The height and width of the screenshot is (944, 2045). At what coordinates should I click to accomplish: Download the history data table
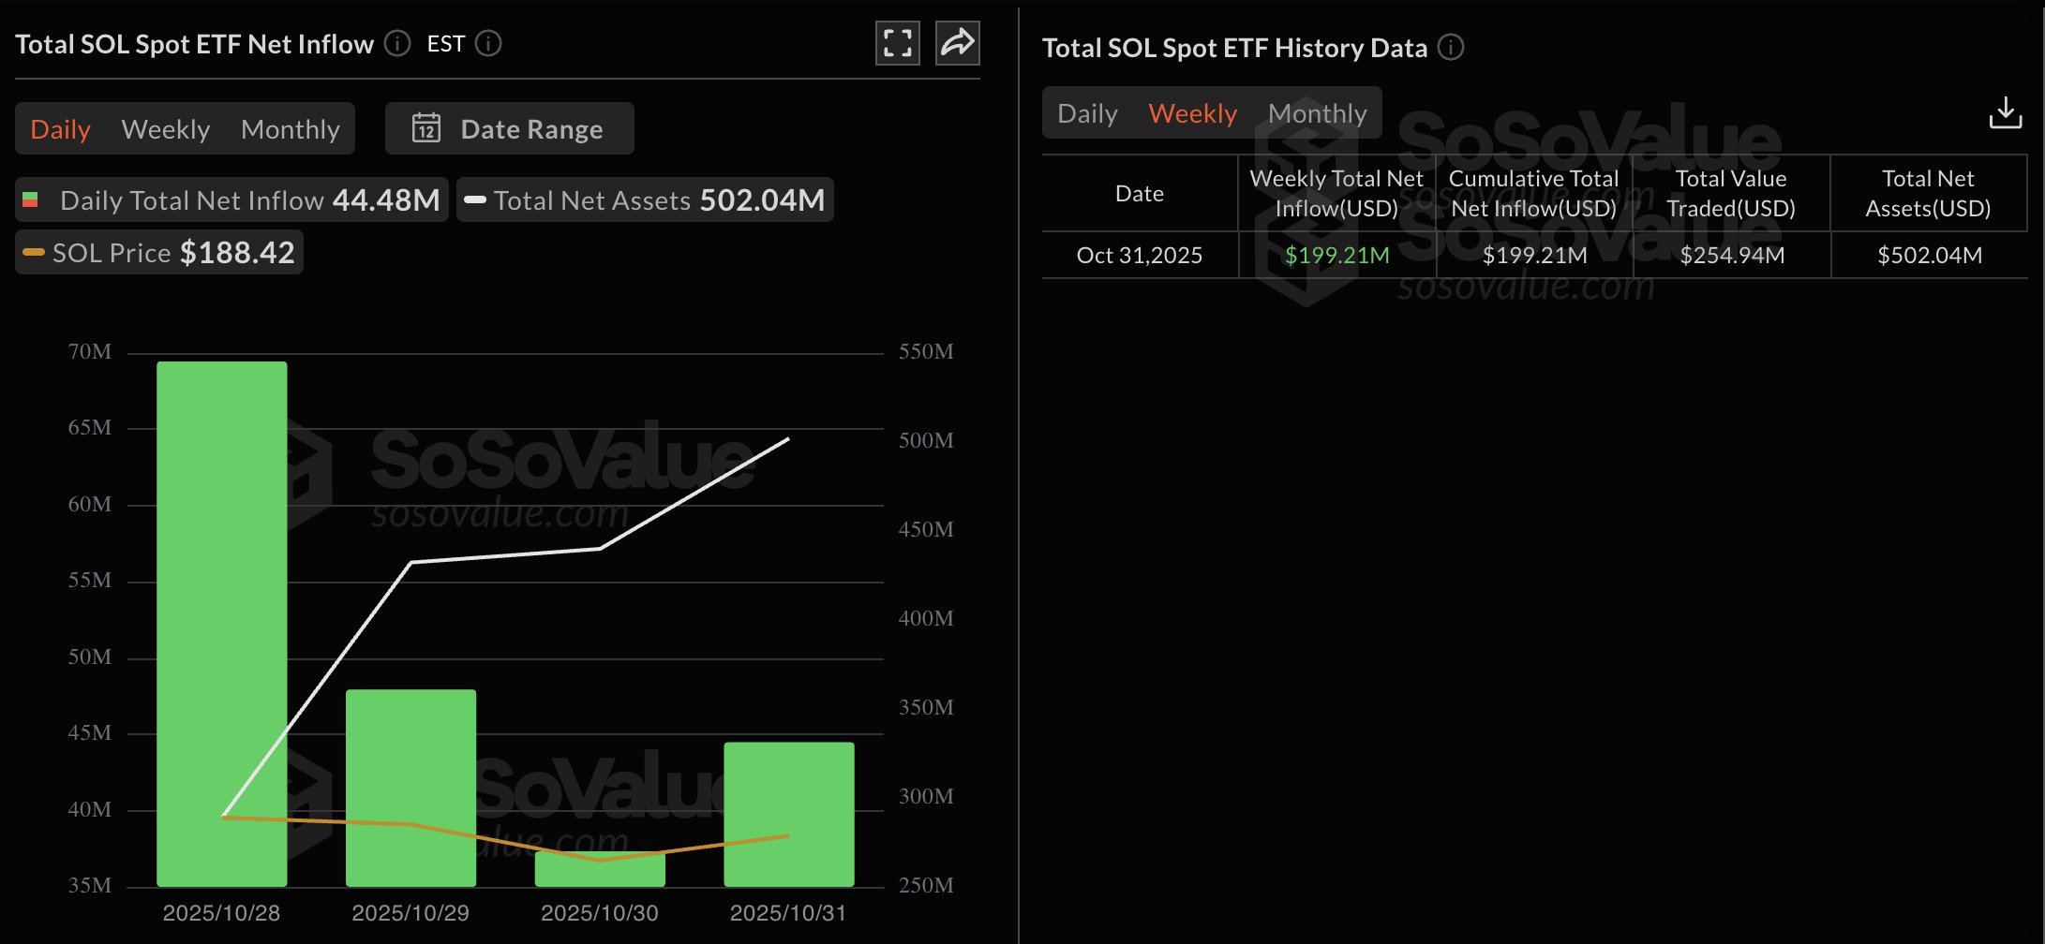coord(2007,112)
